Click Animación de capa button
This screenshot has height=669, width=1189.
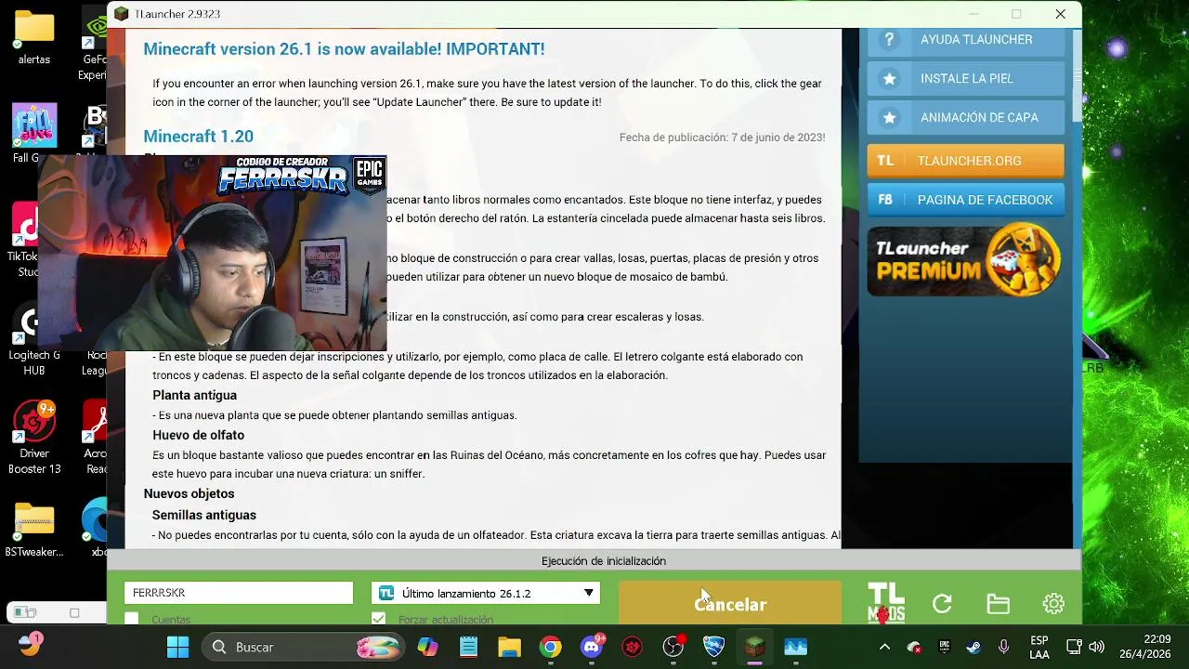pos(966,118)
